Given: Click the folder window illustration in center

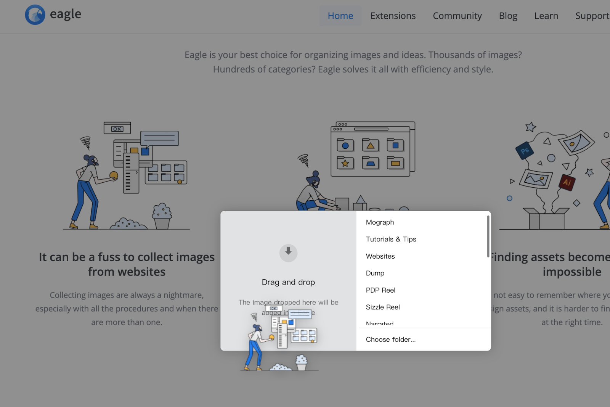Looking at the screenshot, I should coord(372,149).
